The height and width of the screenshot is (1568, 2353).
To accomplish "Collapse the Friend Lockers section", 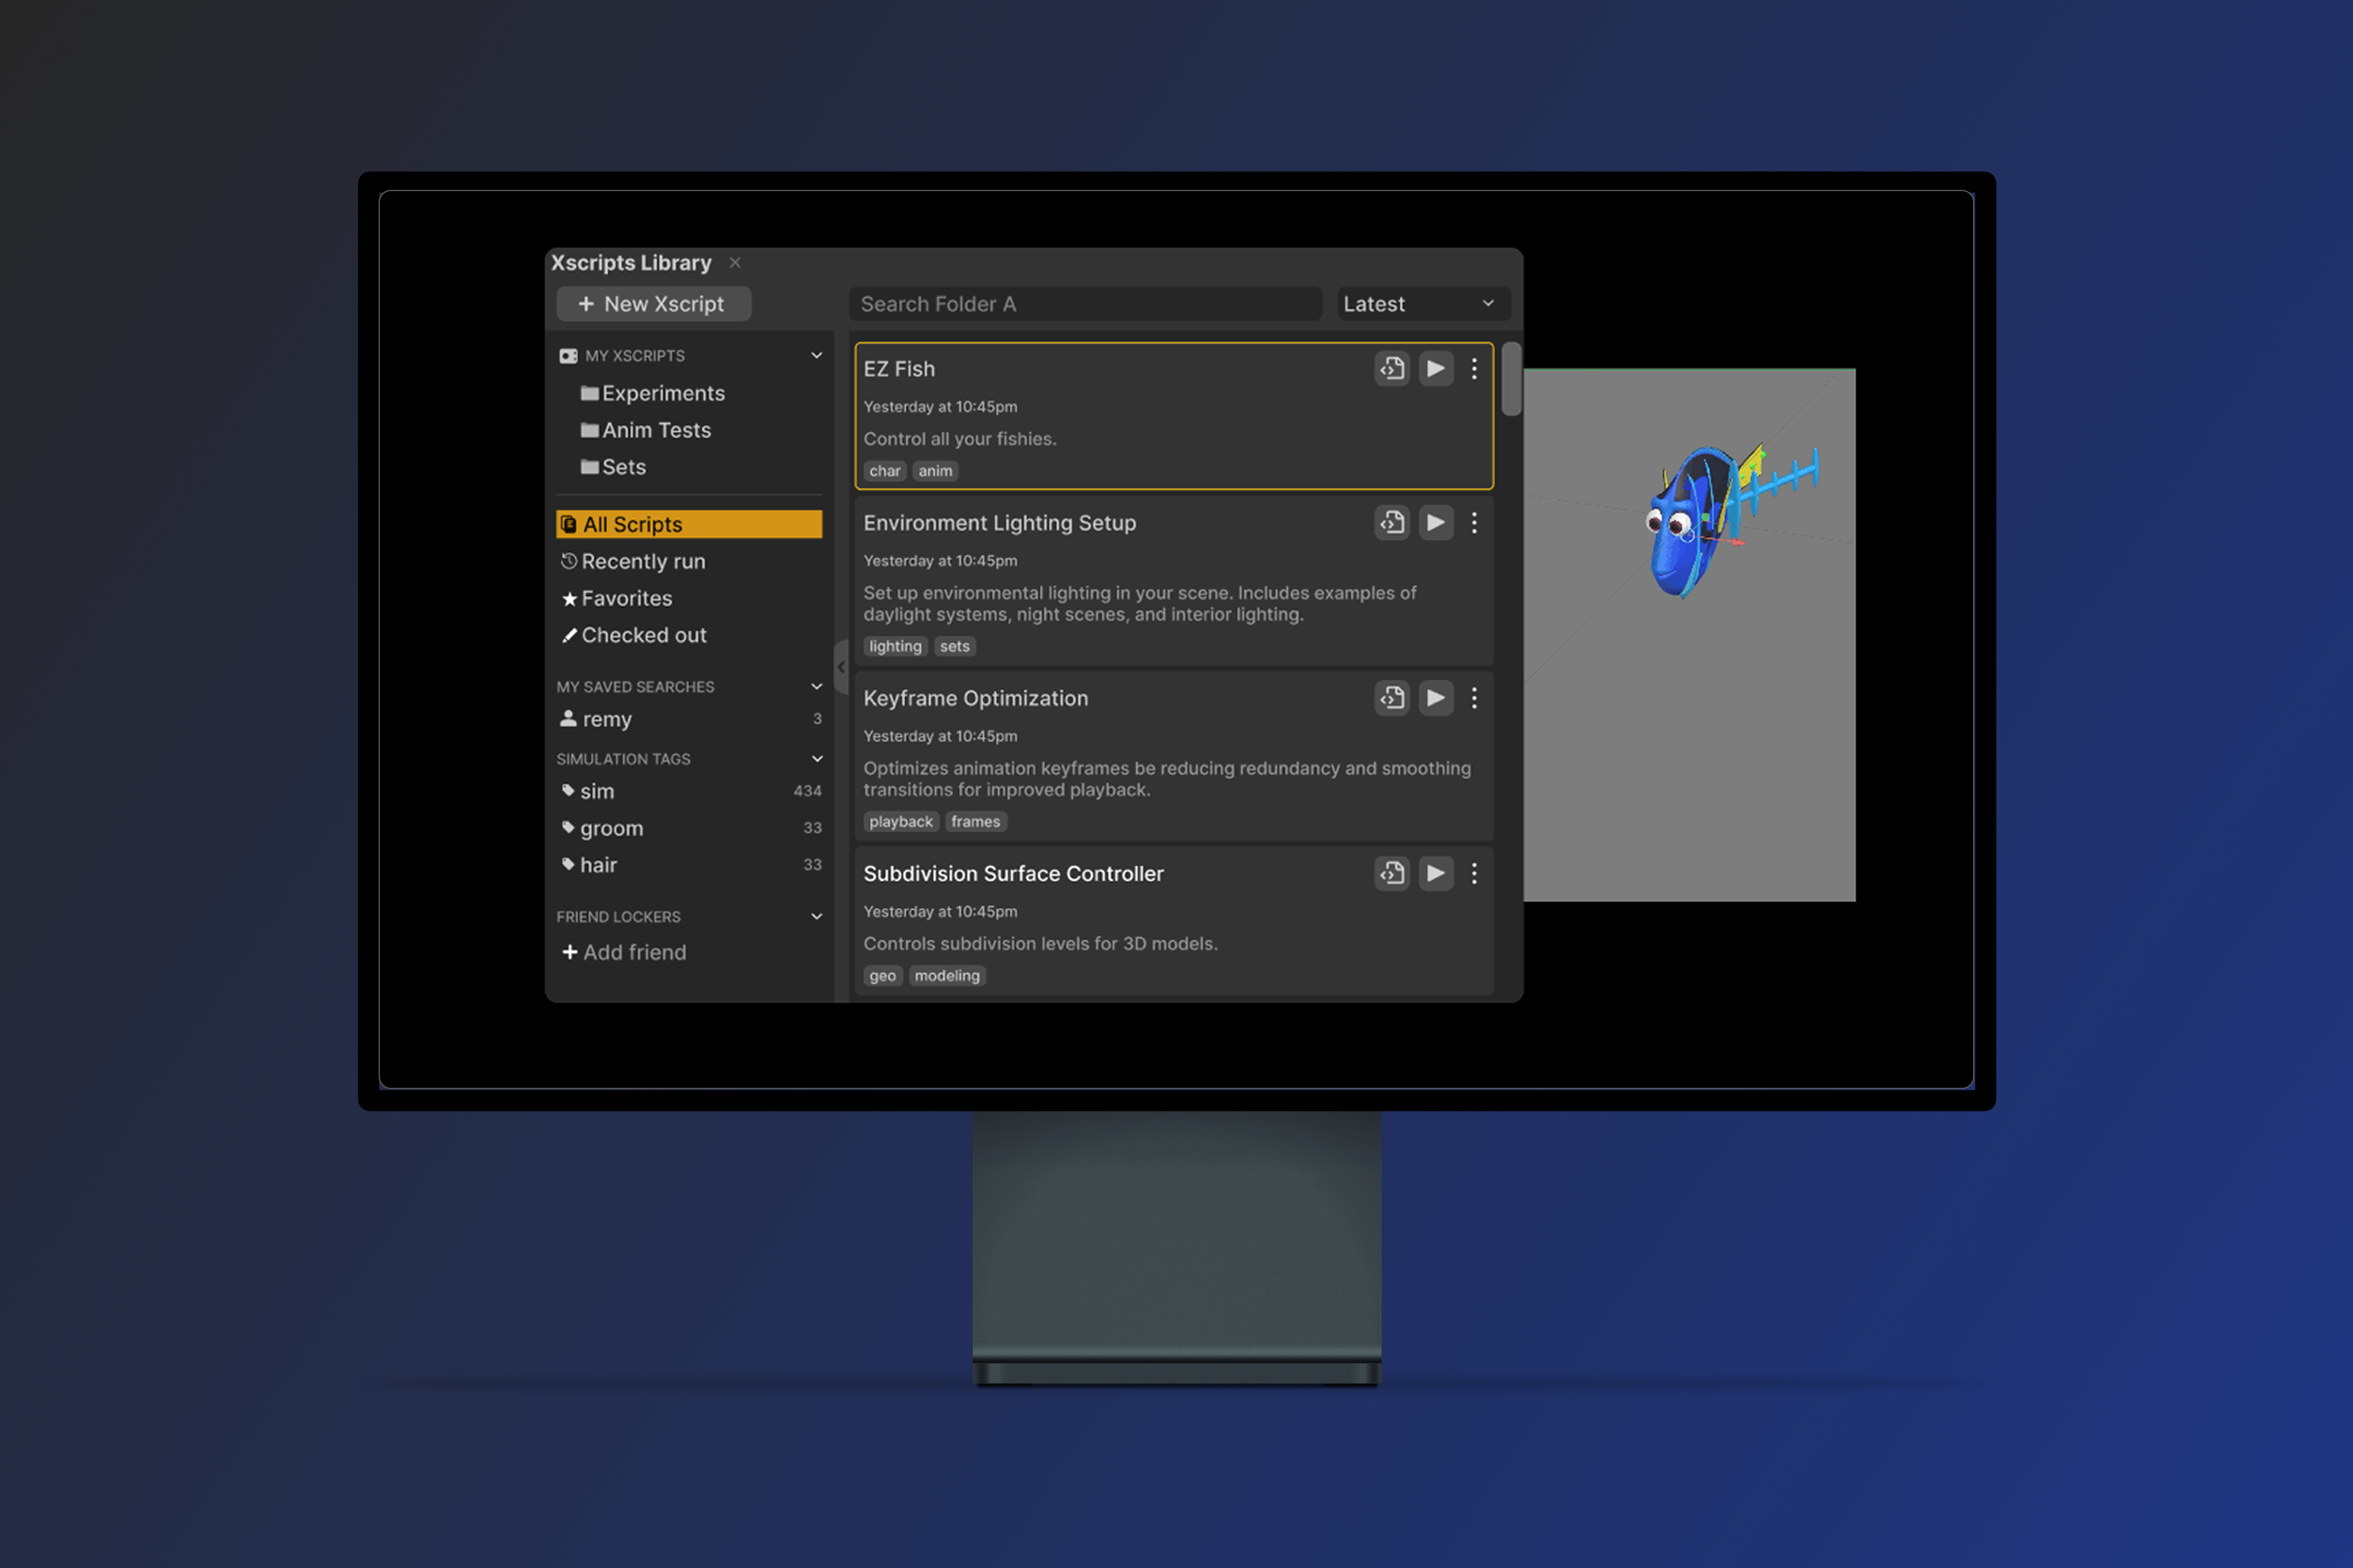I will coord(816,917).
